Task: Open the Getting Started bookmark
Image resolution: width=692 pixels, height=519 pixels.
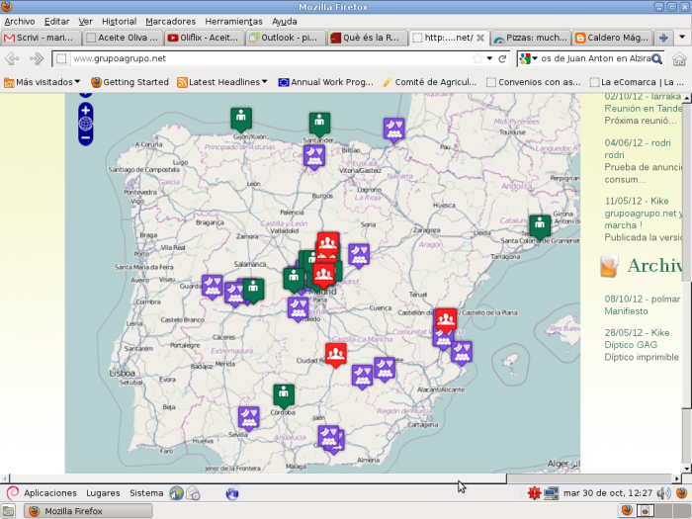Action: (x=130, y=82)
